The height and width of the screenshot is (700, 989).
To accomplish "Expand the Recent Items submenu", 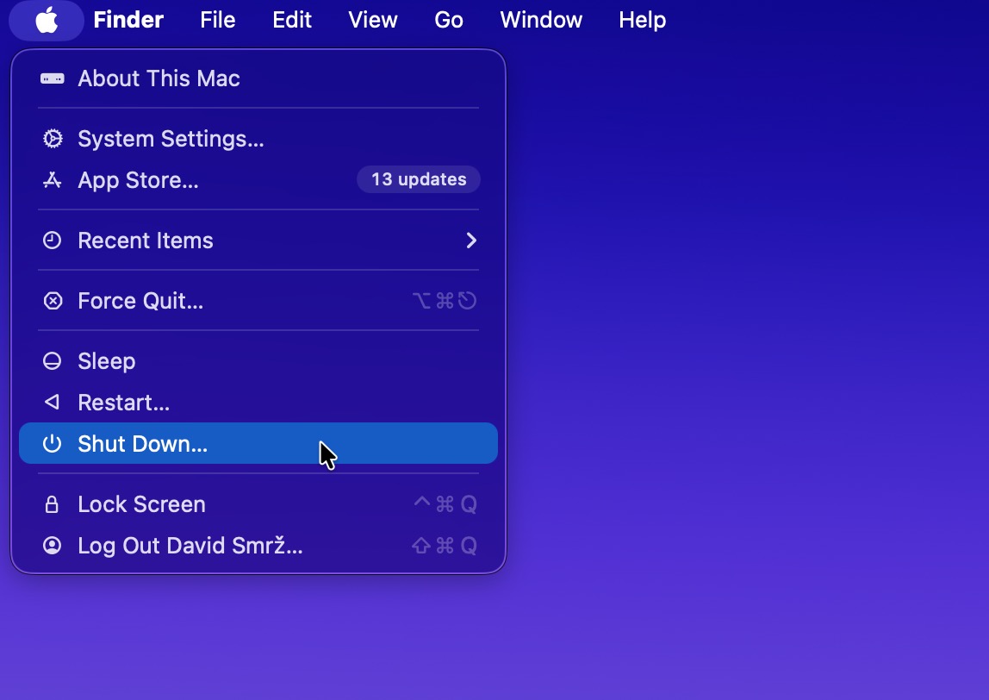I will point(471,241).
